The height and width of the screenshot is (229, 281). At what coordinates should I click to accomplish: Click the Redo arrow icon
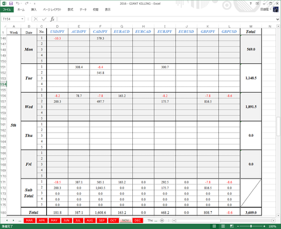pyautogui.click(x=27, y=4)
